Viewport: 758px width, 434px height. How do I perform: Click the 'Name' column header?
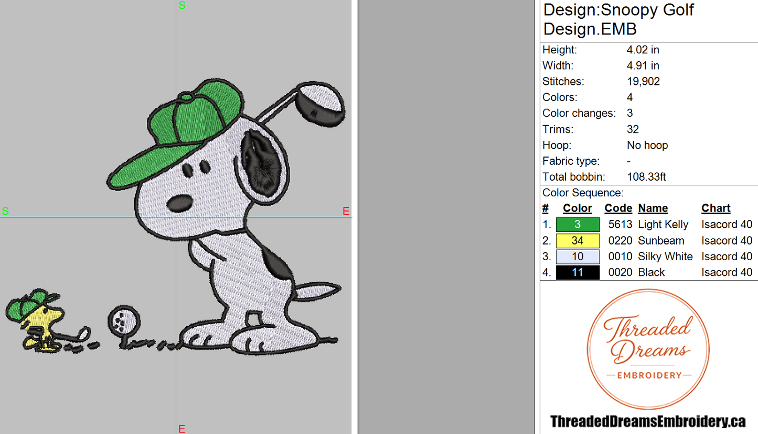pos(653,208)
